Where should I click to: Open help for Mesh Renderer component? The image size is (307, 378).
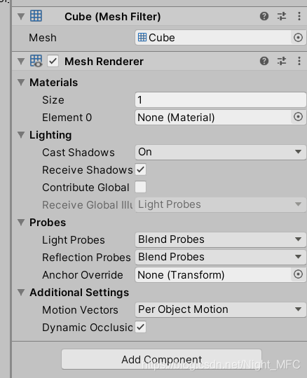click(x=264, y=61)
